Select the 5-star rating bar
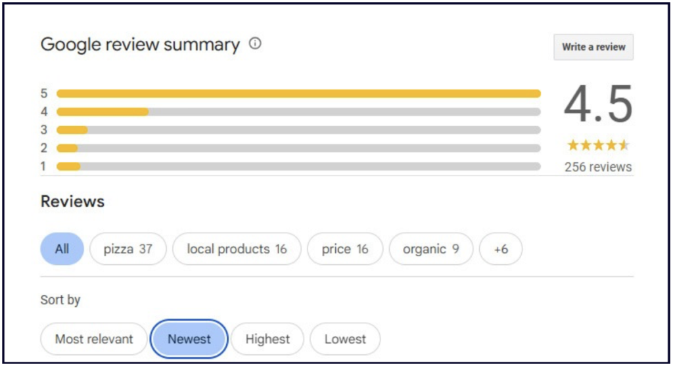The image size is (673, 366). (x=298, y=93)
